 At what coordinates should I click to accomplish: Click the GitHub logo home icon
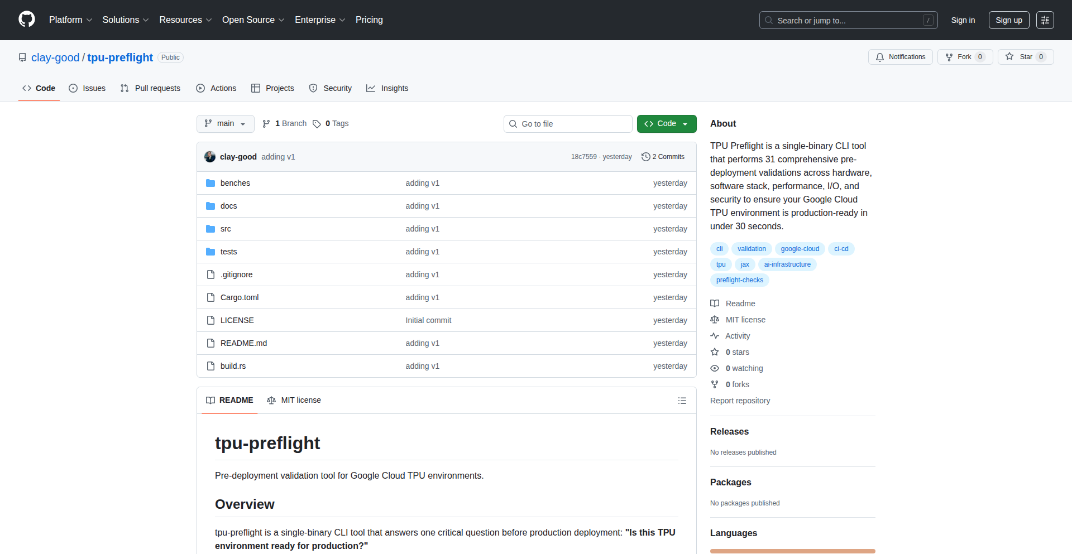(x=27, y=20)
